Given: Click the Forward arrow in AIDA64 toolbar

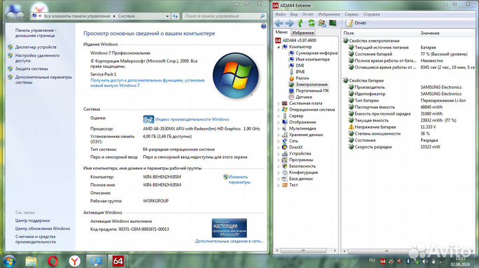Looking at the screenshot, I should [x=289, y=23].
